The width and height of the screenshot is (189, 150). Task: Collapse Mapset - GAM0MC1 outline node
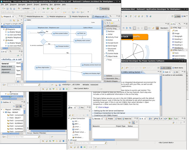tap(2, 109)
